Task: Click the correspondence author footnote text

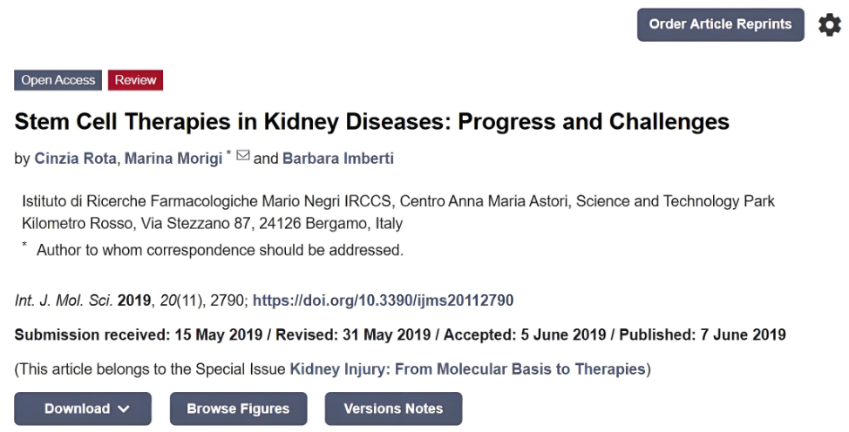Action: point(220,250)
